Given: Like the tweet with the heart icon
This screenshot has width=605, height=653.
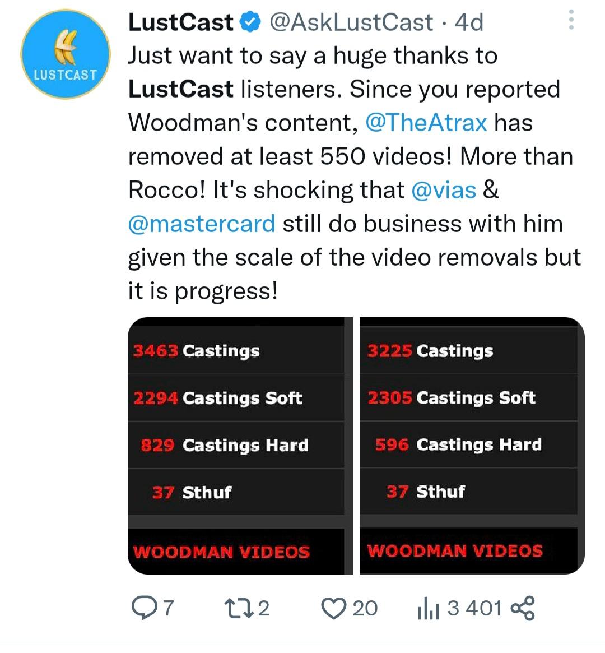Looking at the screenshot, I should [x=335, y=608].
